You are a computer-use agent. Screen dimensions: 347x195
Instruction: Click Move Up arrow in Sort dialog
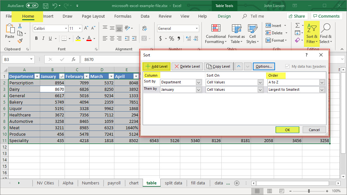tap(238, 66)
